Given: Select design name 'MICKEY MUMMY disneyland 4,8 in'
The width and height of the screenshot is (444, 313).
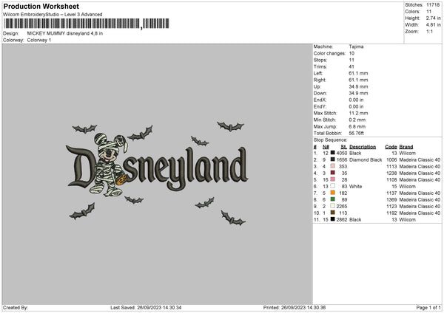Looking at the screenshot, I should tap(65, 33).
